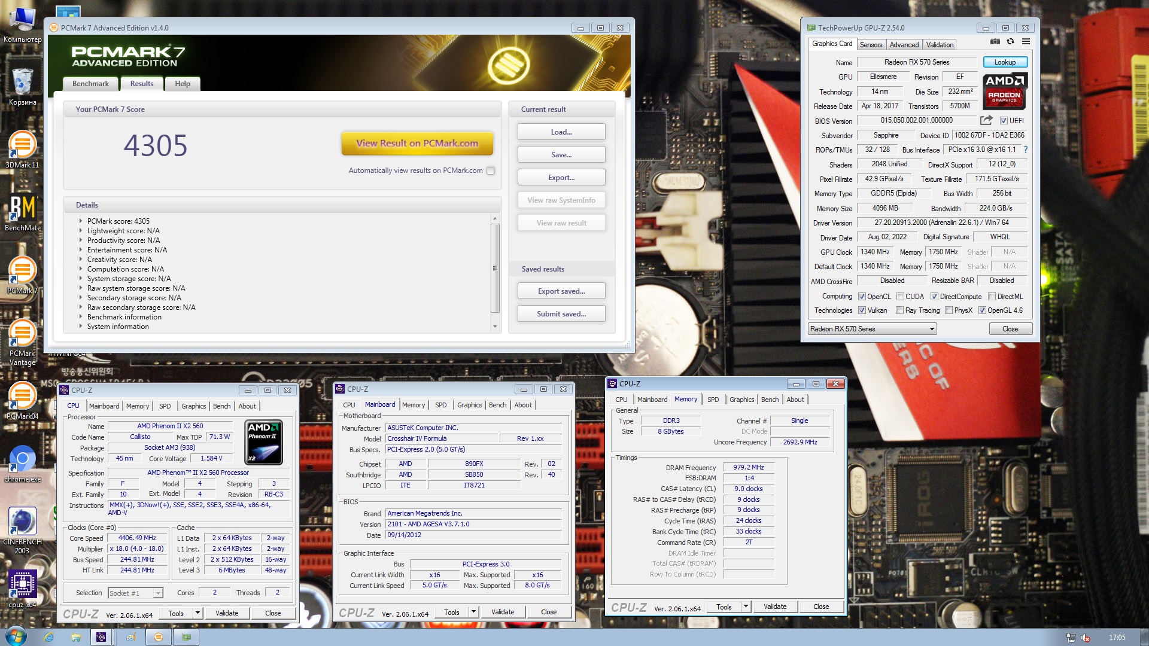Click Bus Interface question mark help

[1025, 150]
